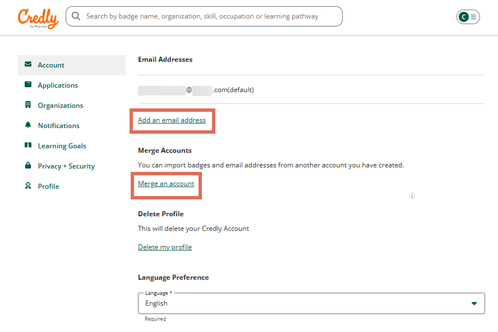Image resolution: width=498 pixels, height=332 pixels.
Task: Select Privacy + Security in the sidebar
Action: click(72, 166)
